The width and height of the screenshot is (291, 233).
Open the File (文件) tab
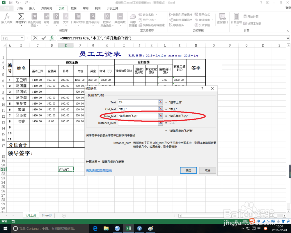coord(7,8)
